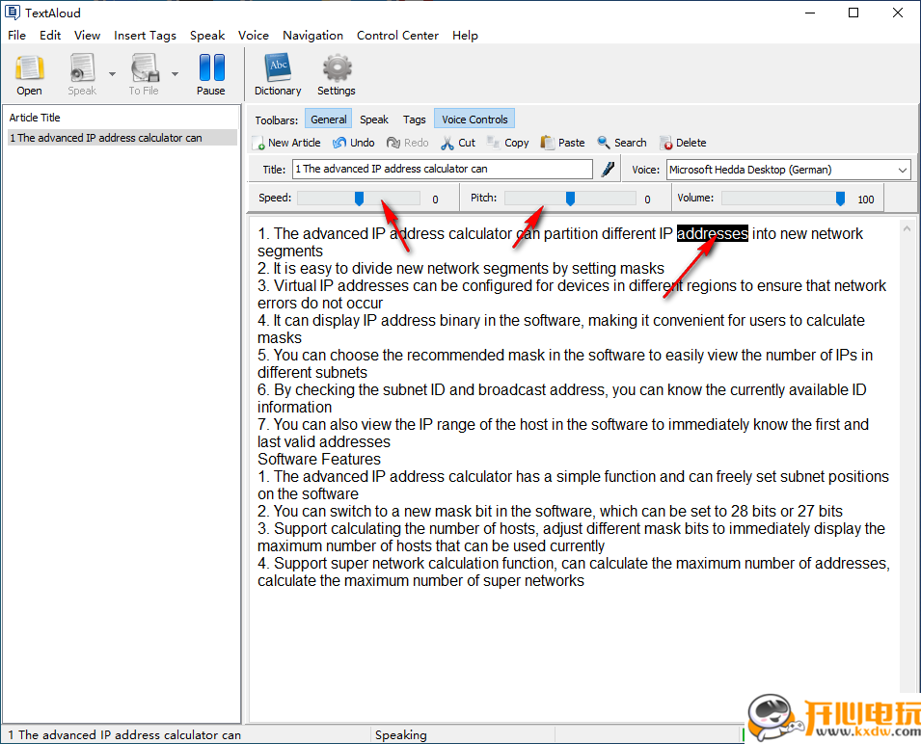Toggle the Tags toolbar
Viewport: 921px width, 744px height.
click(x=414, y=120)
